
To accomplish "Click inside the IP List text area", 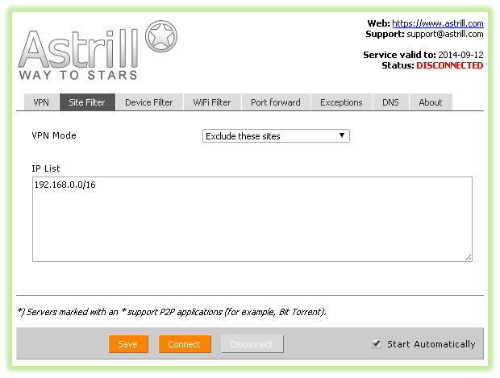I will pos(252,219).
